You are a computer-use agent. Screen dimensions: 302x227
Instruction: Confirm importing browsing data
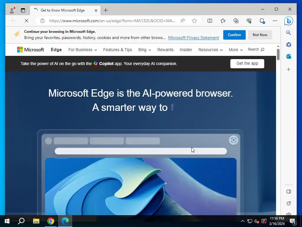click(234, 35)
